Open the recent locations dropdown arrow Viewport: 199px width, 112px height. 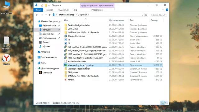click(46, 15)
